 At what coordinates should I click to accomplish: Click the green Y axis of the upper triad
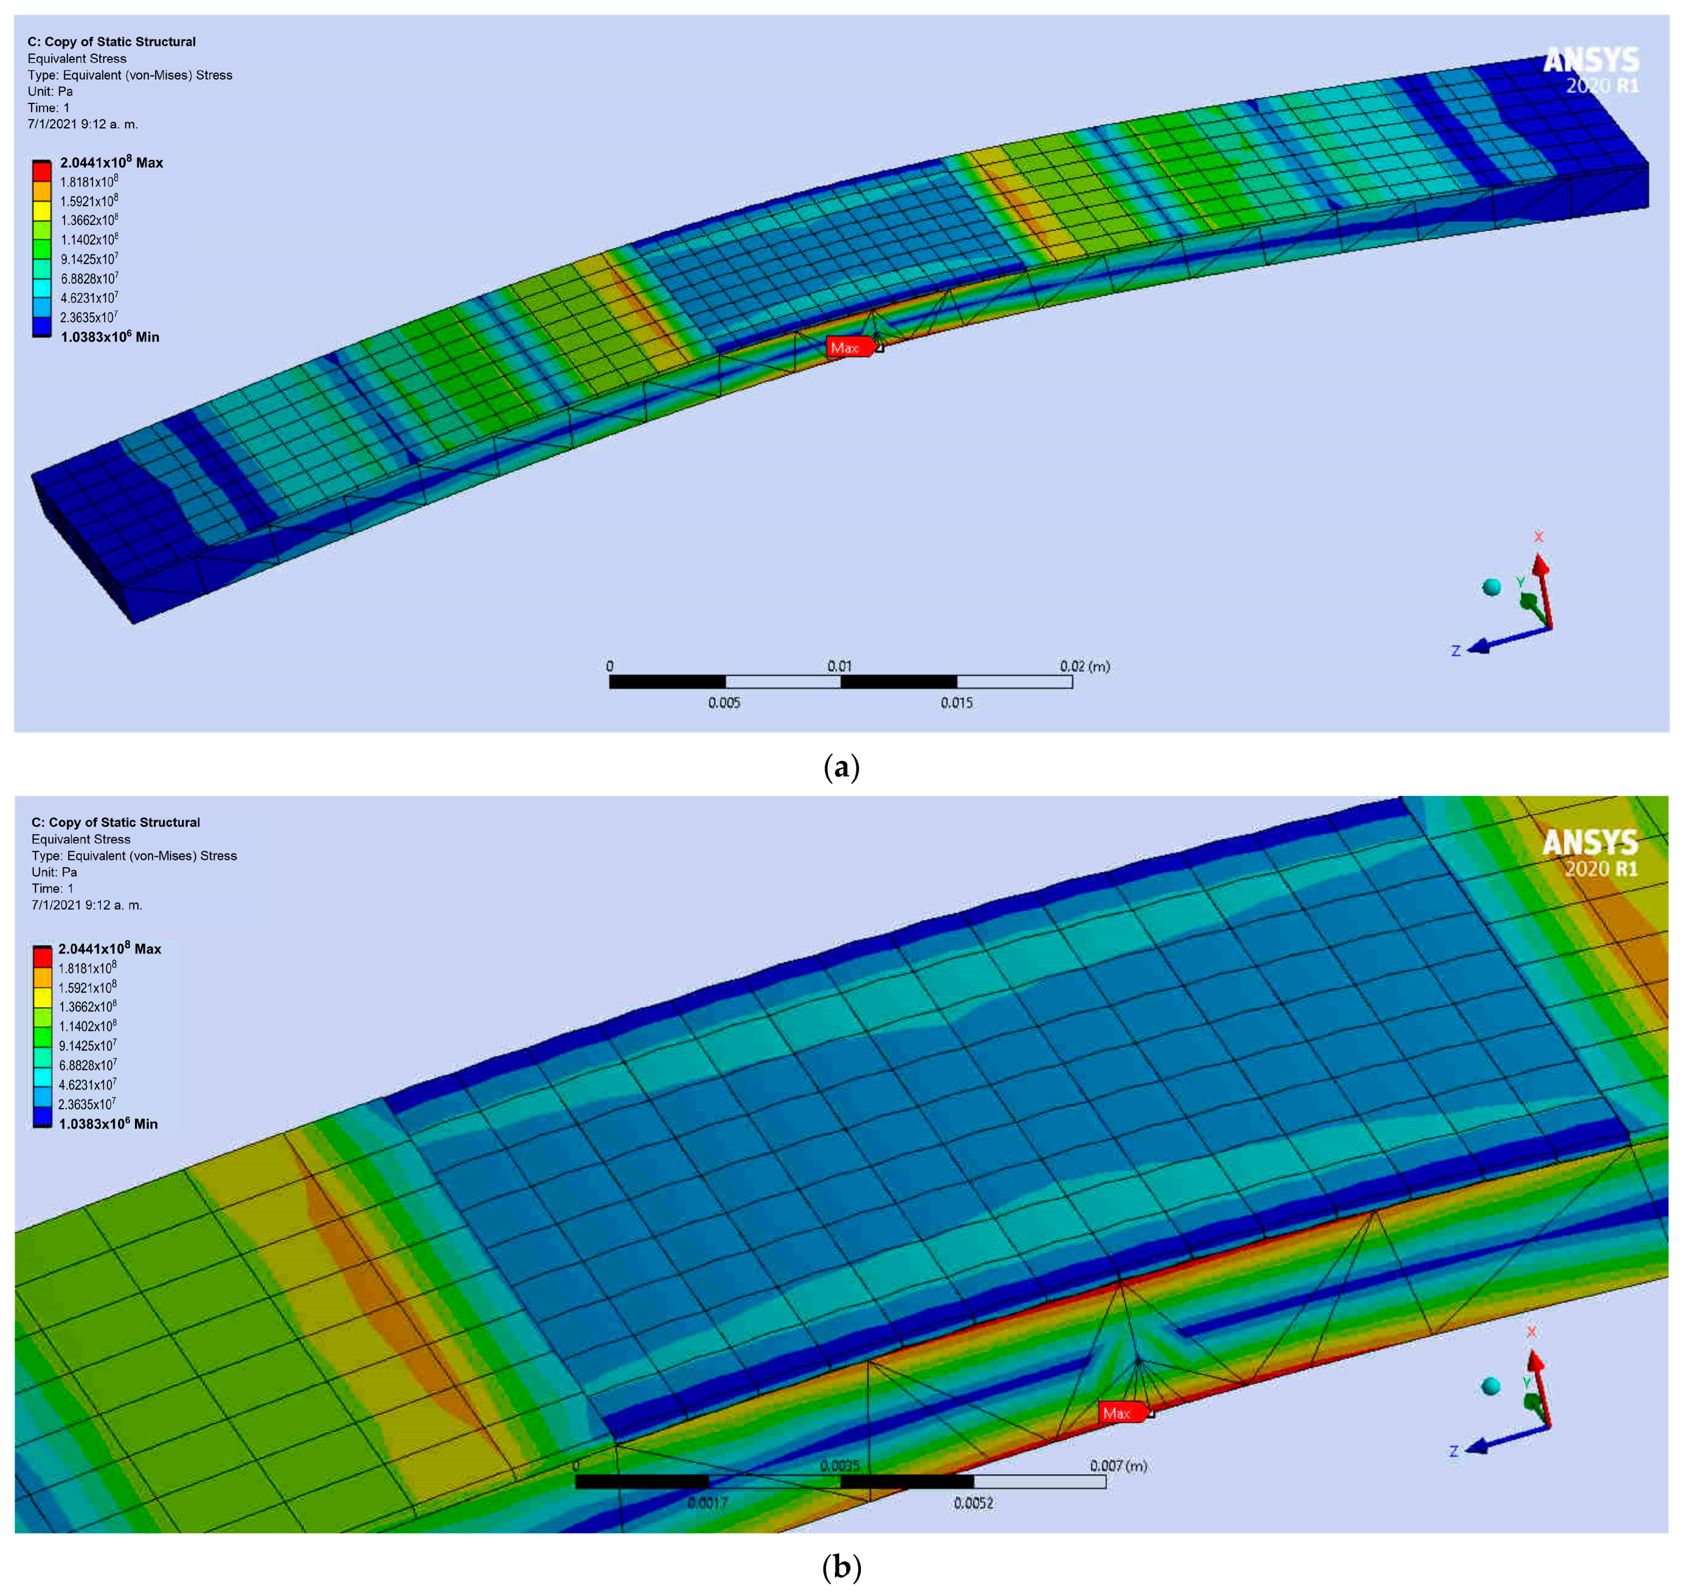[x=1529, y=603]
